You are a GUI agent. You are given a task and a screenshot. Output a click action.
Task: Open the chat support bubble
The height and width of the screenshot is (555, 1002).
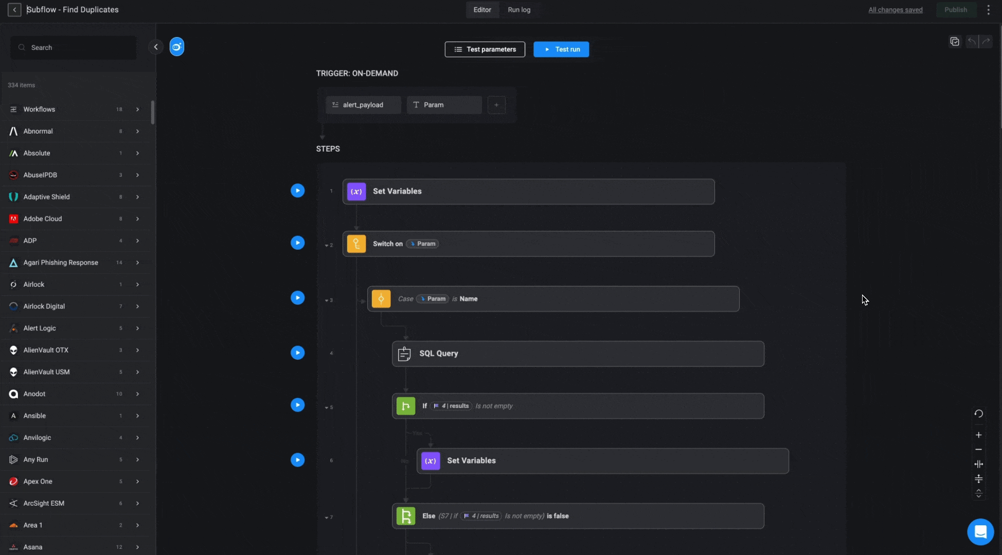980,531
